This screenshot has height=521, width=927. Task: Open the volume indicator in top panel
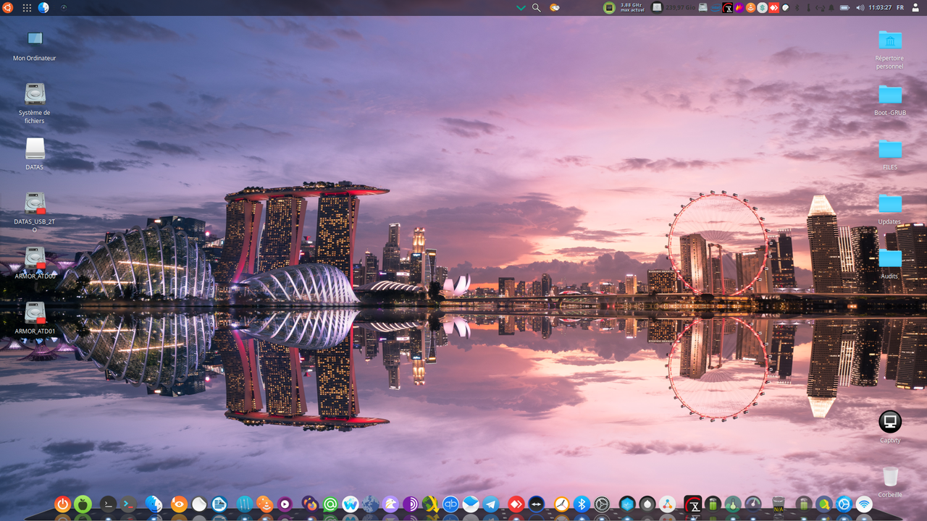(860, 7)
